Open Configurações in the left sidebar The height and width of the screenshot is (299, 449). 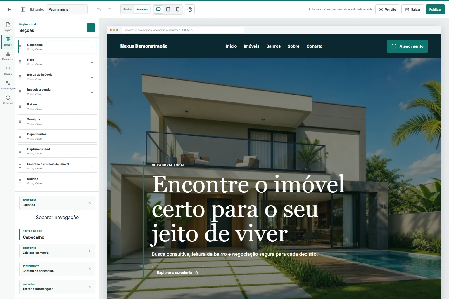point(8,85)
